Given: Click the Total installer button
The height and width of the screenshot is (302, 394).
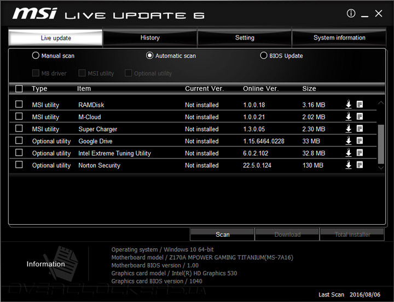Looking at the screenshot, I should point(352,235).
